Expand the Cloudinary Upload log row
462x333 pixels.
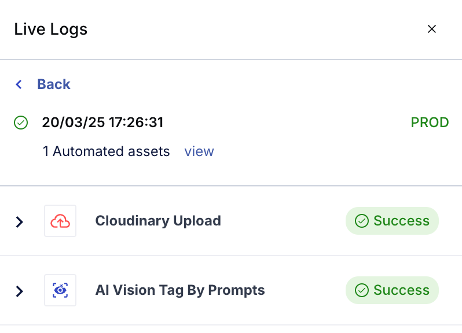(x=20, y=221)
